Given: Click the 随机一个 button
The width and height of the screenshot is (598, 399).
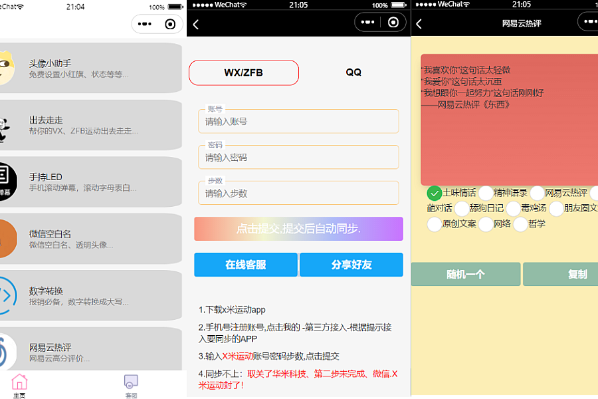Looking at the screenshot, I should coord(465,274).
